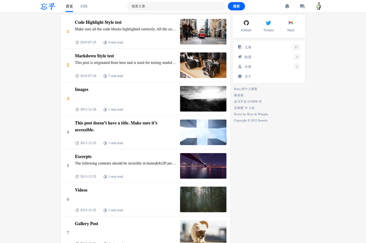This screenshot has height=243, width=366.
Task: Click the Power by Hexo & Wanghu text
Action: [x=251, y=114]
